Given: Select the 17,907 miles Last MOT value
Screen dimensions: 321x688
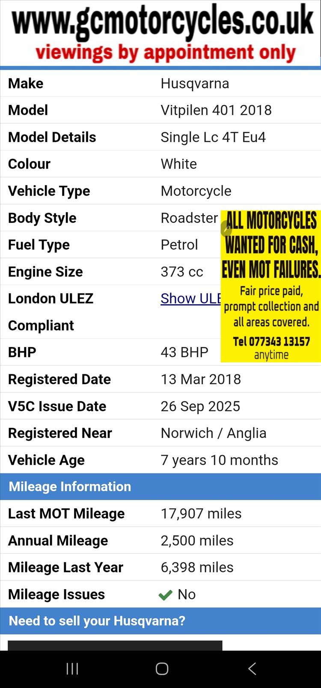Looking at the screenshot, I should pos(201,513).
